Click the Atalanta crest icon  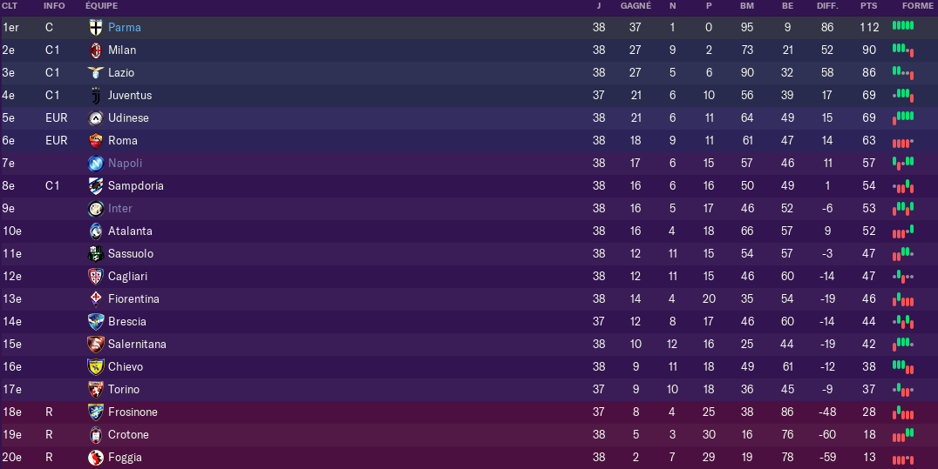click(96, 231)
